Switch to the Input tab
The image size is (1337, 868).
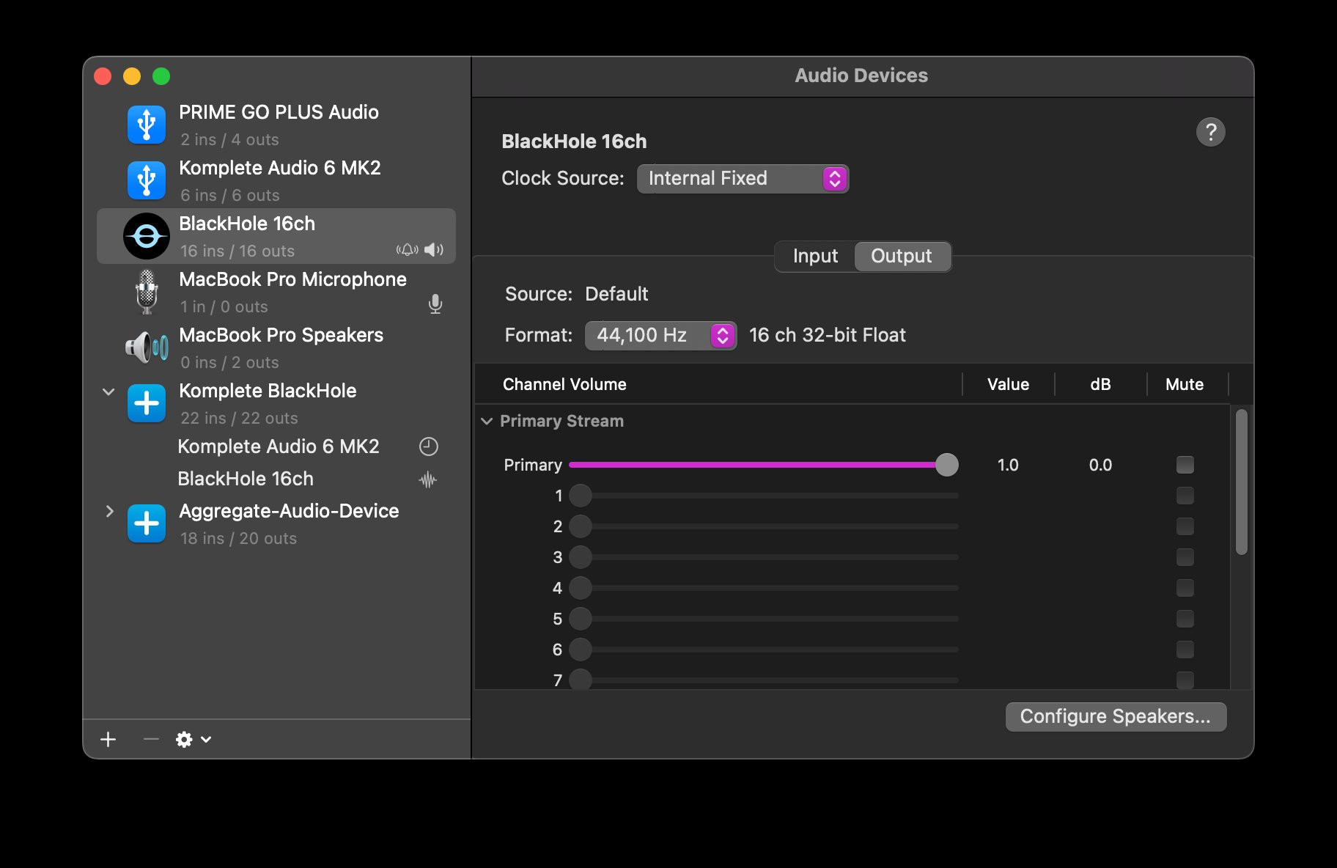(815, 256)
